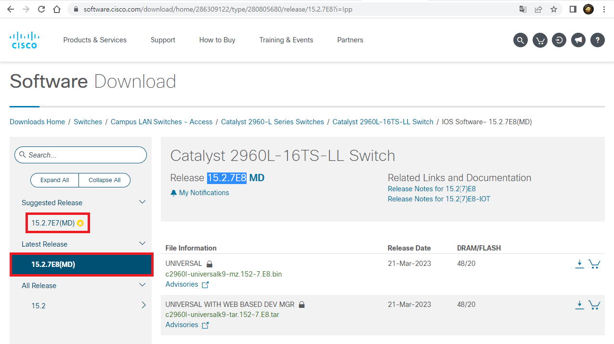Download the universalk9-tar.152-7.E8.tar file
614x344 pixels.
pyautogui.click(x=580, y=304)
